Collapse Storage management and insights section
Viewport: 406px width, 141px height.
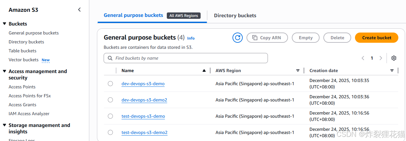[x=4, y=125]
